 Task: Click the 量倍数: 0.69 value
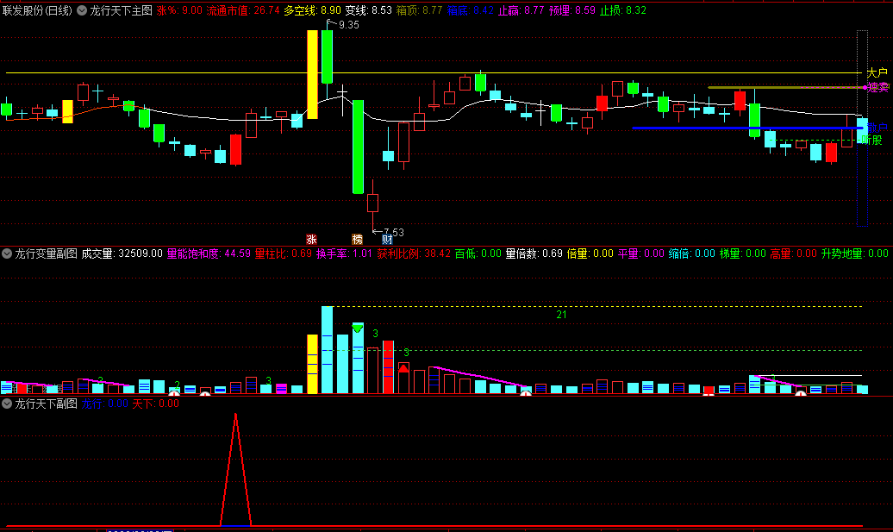[x=534, y=253]
